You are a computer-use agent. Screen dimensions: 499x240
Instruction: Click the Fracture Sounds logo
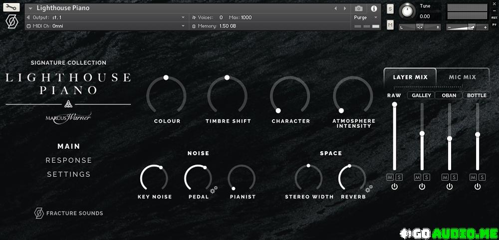[x=68, y=213]
